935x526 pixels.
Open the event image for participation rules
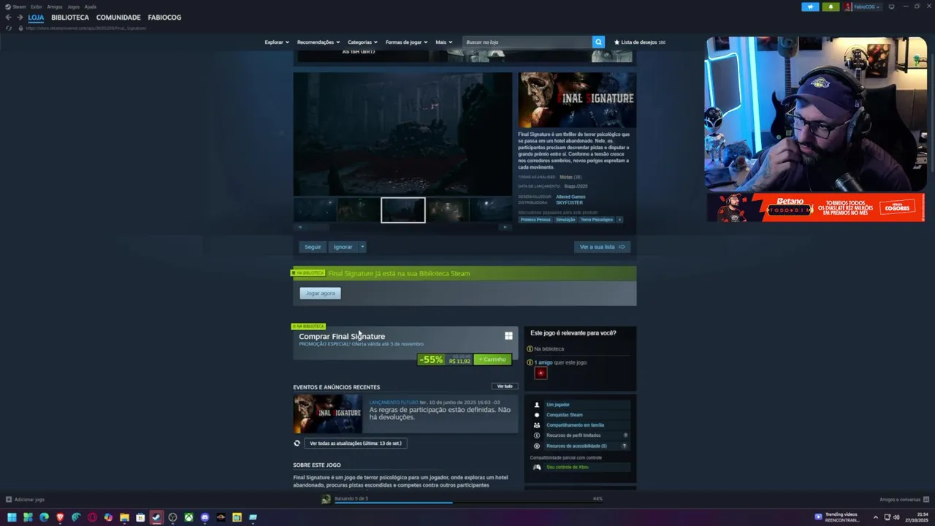click(327, 413)
